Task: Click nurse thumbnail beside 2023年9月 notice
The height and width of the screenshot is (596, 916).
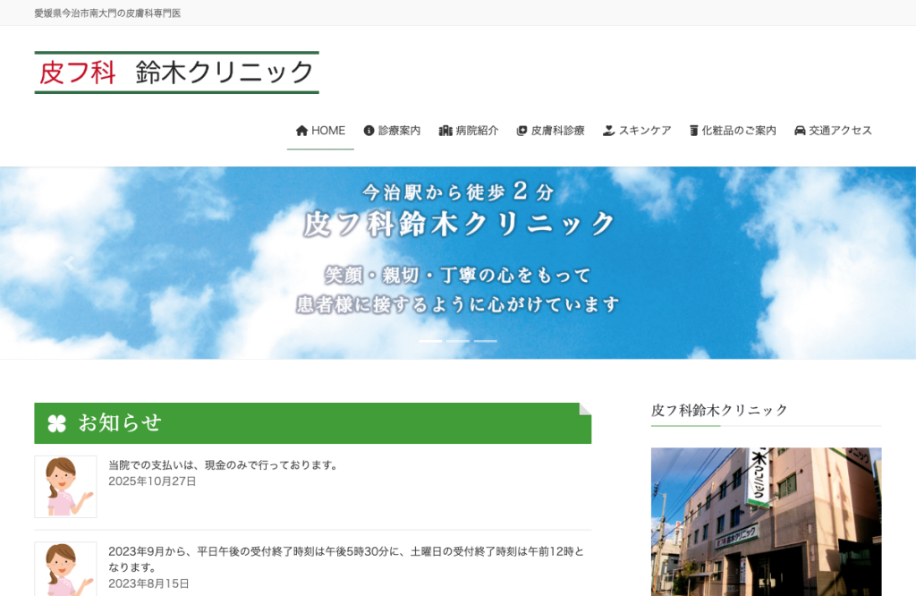Action: (65, 569)
